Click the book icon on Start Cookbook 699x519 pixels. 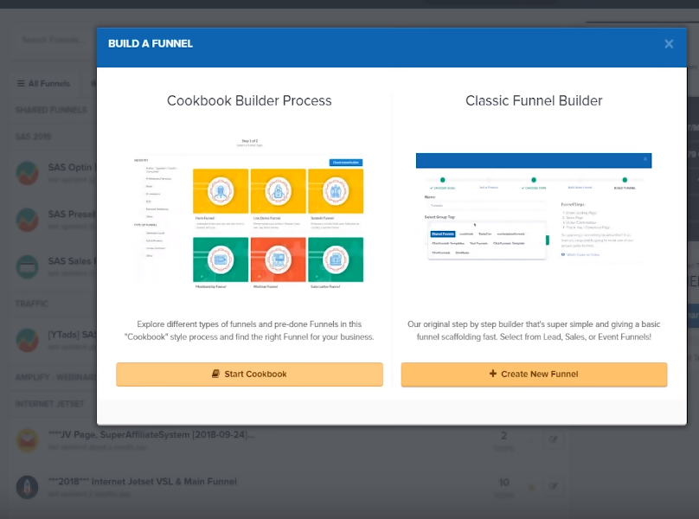215,374
